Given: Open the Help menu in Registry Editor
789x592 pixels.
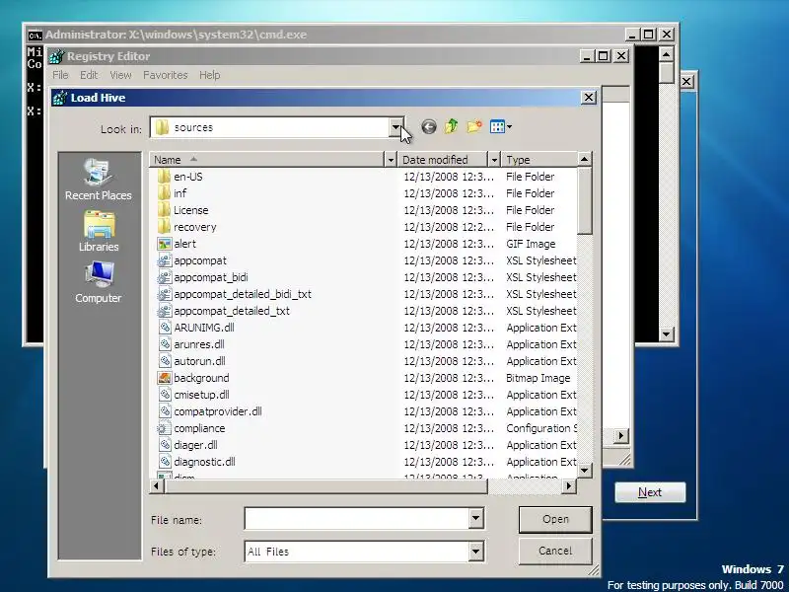Looking at the screenshot, I should (209, 75).
